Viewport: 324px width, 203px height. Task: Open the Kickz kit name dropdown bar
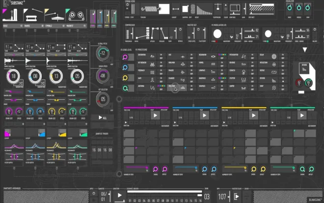(13, 26)
